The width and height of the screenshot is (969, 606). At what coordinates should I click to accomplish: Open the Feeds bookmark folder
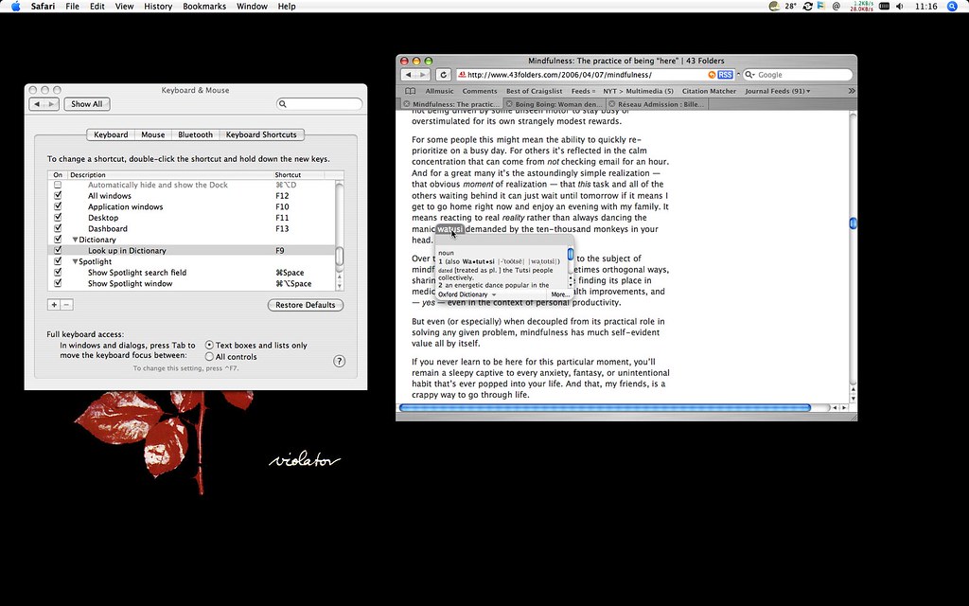tap(583, 91)
